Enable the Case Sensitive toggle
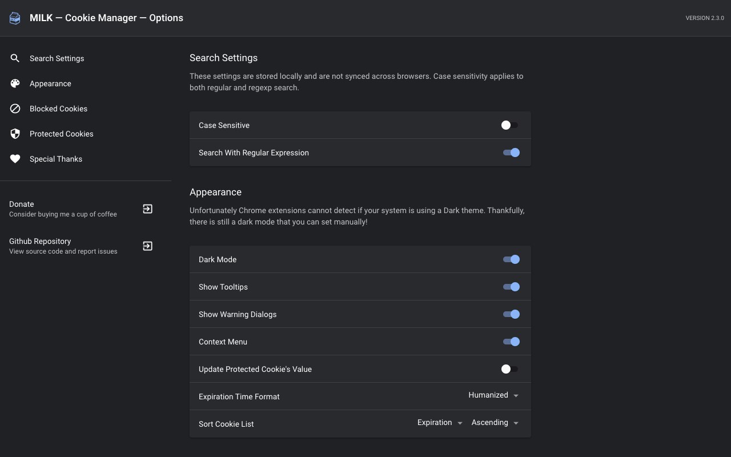Screen dimensions: 731x457 point(509,125)
